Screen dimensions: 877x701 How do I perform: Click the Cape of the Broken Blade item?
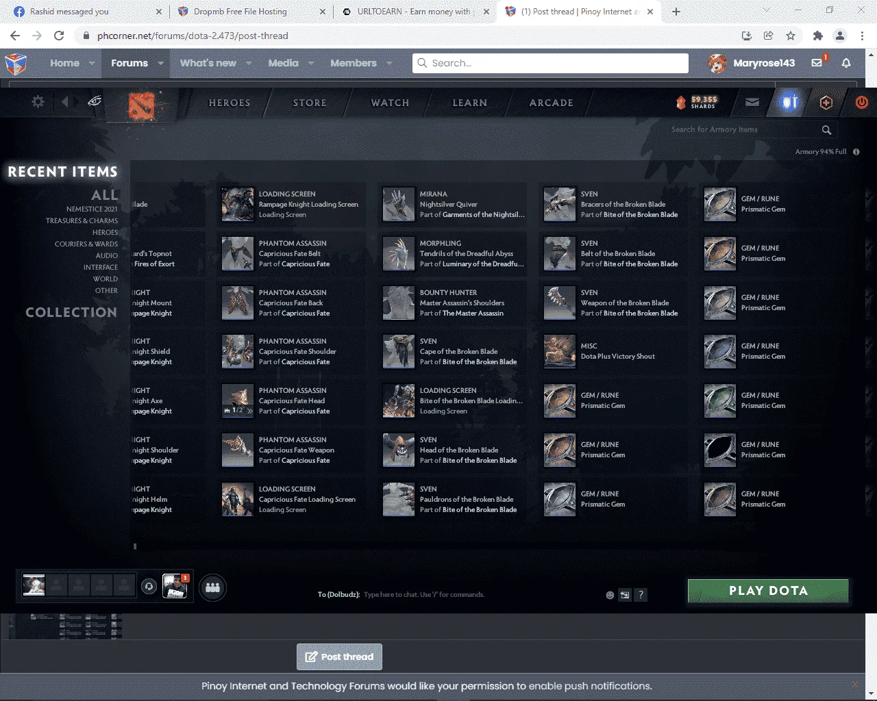click(x=453, y=351)
